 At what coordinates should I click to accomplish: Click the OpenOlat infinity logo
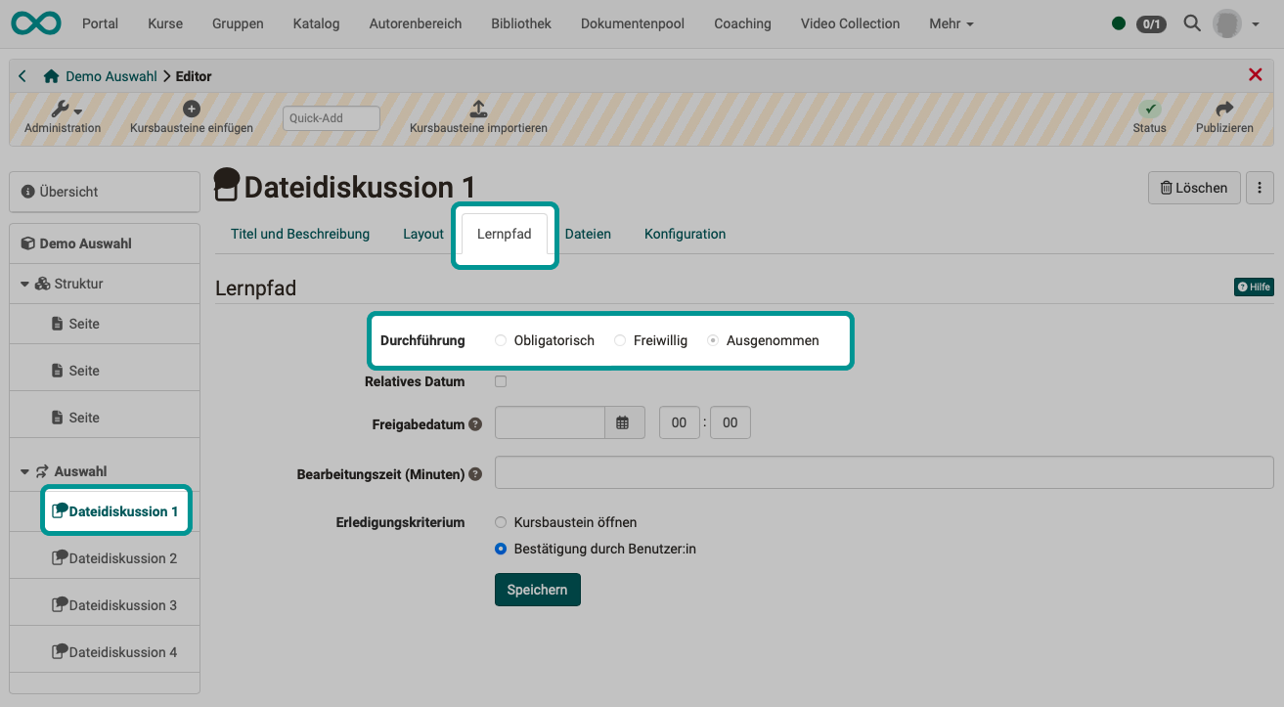coord(35,22)
